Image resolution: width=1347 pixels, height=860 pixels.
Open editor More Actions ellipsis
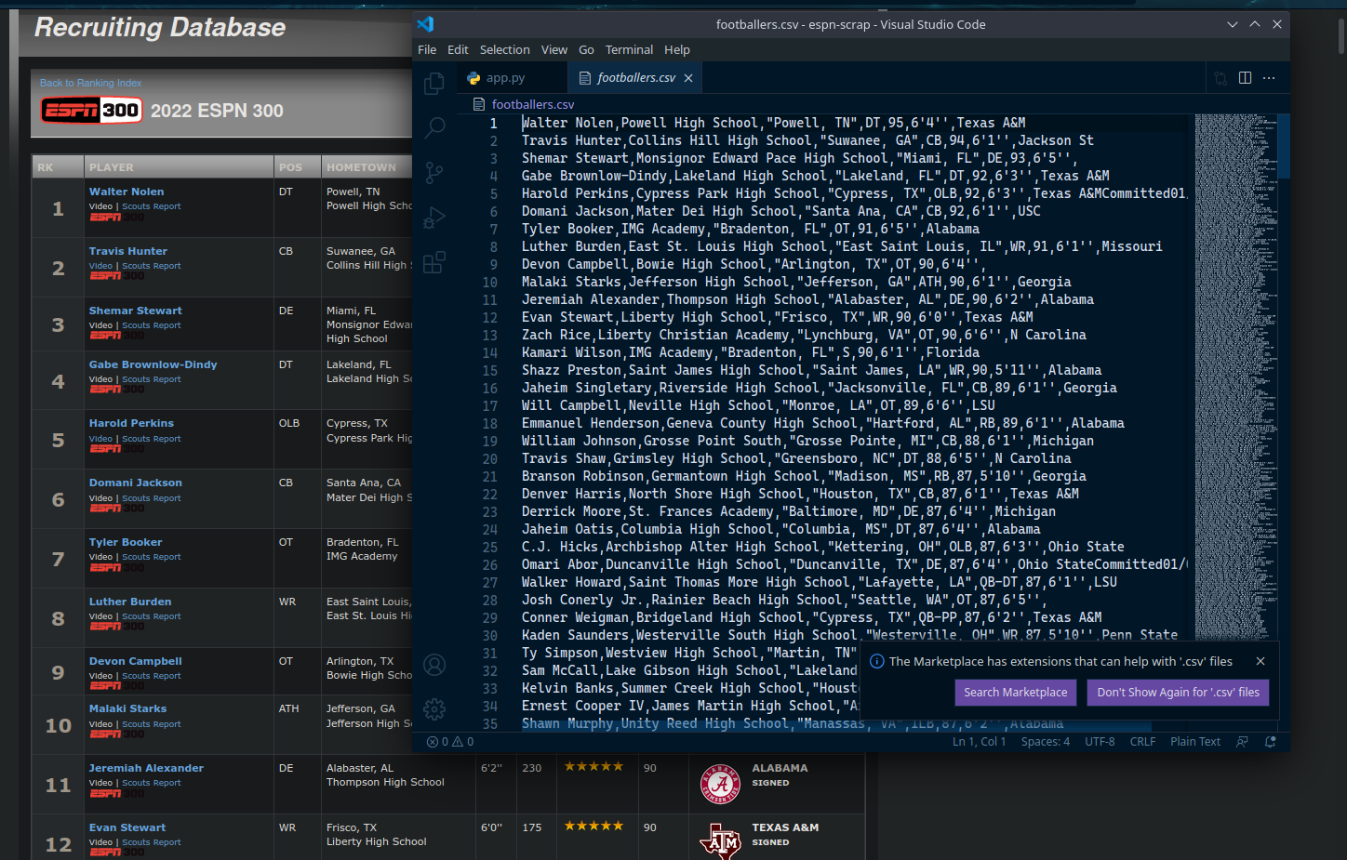tap(1269, 78)
